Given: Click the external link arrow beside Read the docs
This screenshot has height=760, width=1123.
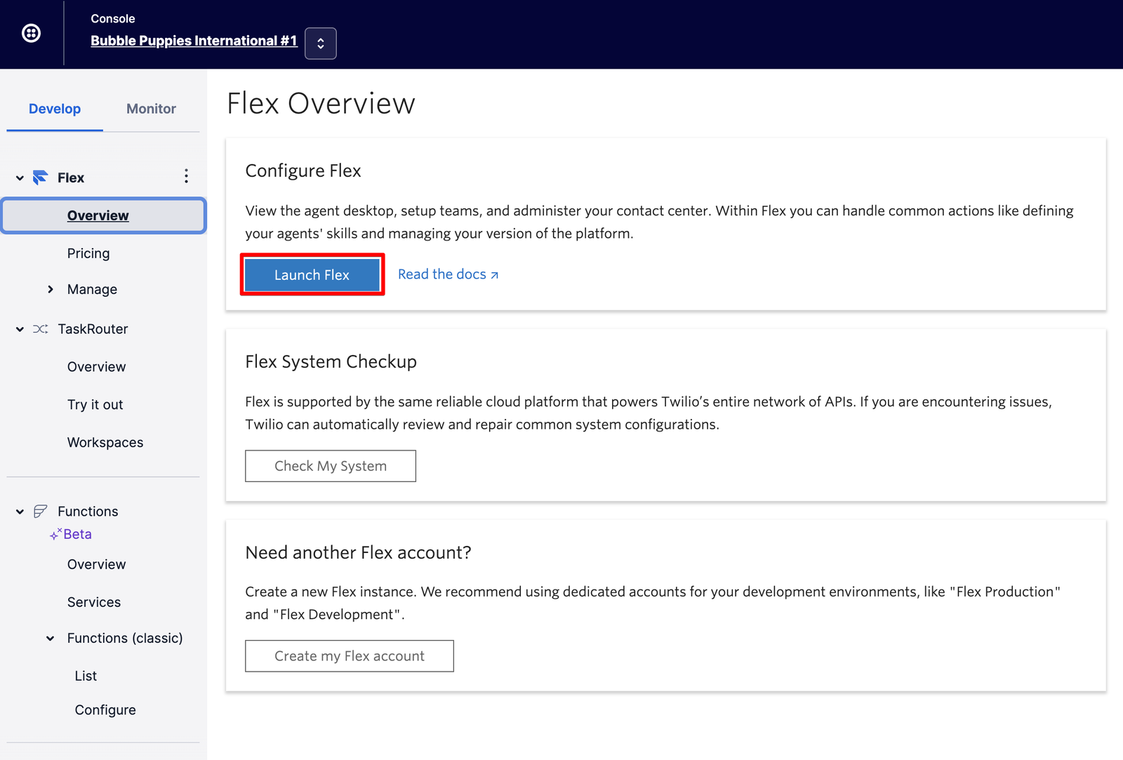Looking at the screenshot, I should (x=494, y=274).
